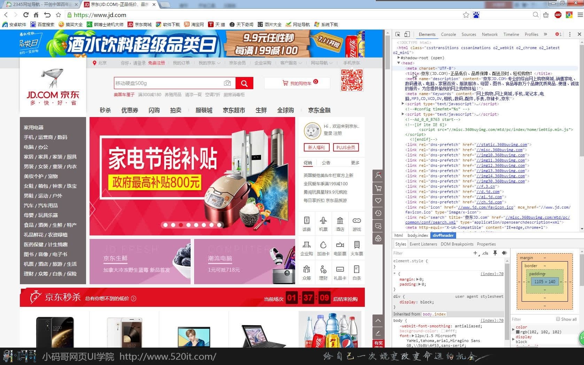Image resolution: width=584 pixels, height=365 pixels.
Task: Add a new style rule with the plus icon
Action: pos(475,253)
